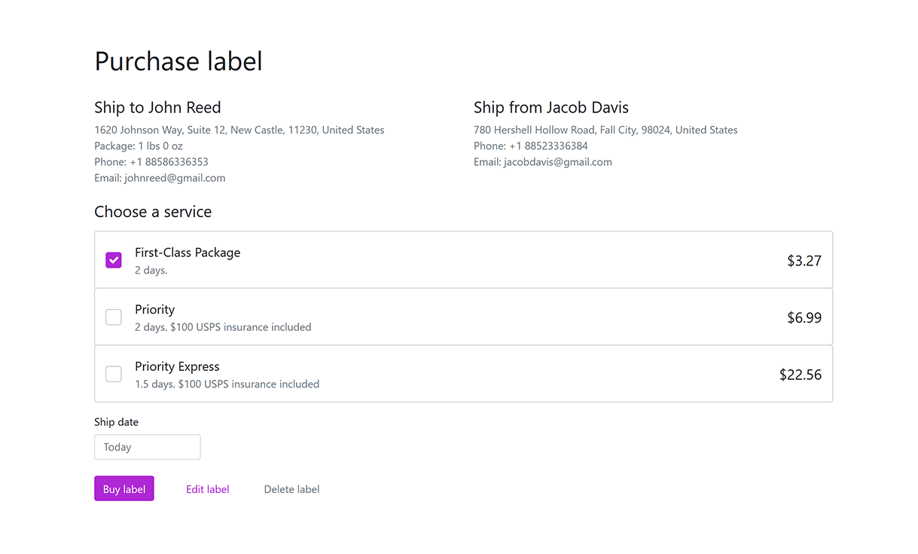Viewport: 918px width, 554px height.
Task: Click the Buy label button
Action: point(124,488)
